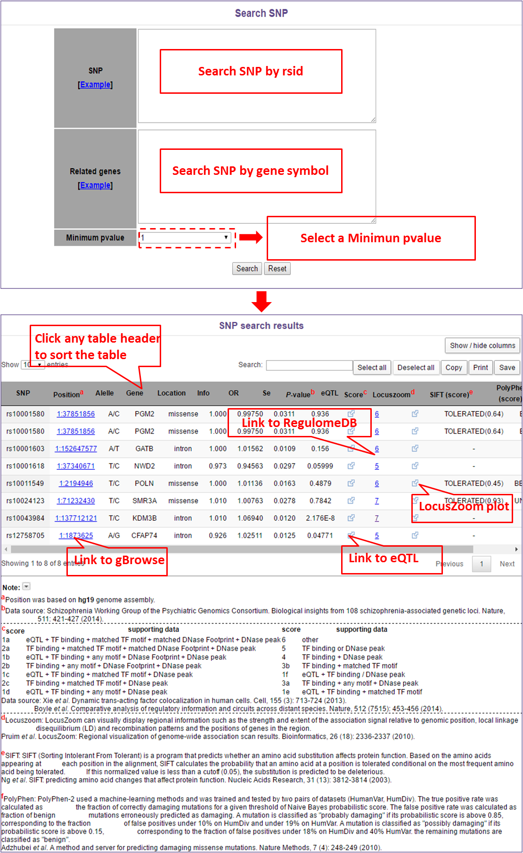Screen dimensions: 523x853
Task: Open eQTL link icon for rs10024123
Action: (x=351, y=500)
